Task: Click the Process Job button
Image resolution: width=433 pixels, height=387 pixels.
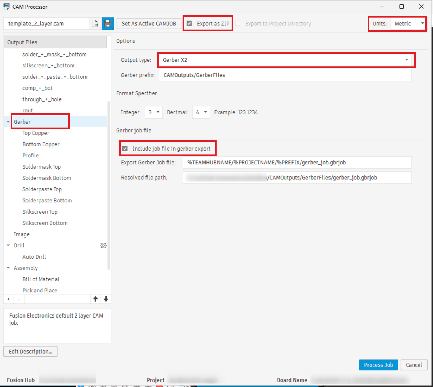Action: tap(378, 365)
